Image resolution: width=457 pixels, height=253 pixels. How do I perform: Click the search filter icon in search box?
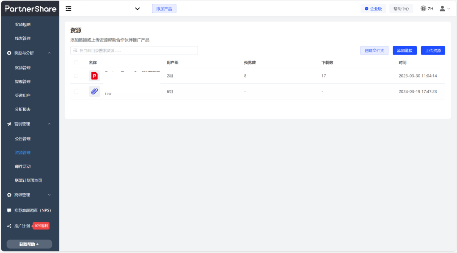[75, 50]
